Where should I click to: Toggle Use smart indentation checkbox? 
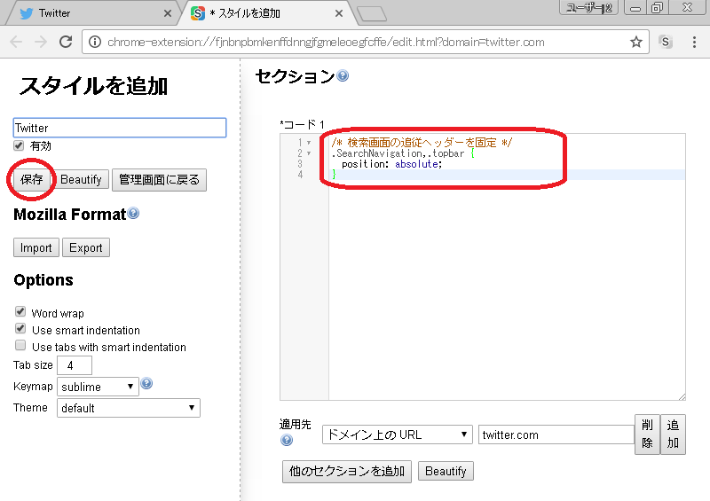[20, 329]
